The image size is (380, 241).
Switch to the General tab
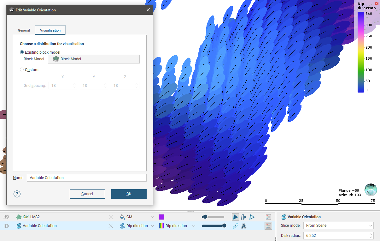pyautogui.click(x=24, y=30)
